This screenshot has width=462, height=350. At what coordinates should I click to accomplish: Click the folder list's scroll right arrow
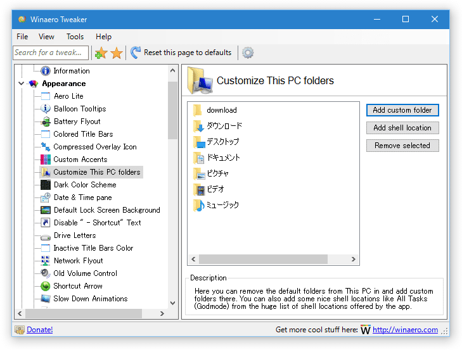pos(353,259)
